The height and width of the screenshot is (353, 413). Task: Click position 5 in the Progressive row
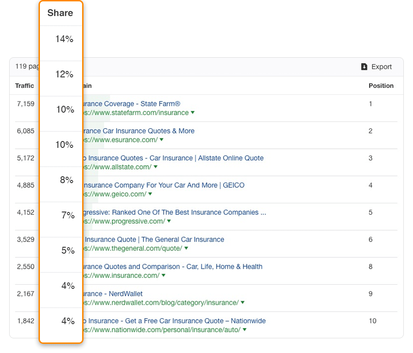(370, 212)
